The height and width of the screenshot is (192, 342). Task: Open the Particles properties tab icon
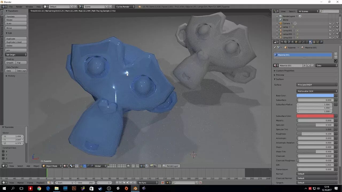[x=318, y=42]
